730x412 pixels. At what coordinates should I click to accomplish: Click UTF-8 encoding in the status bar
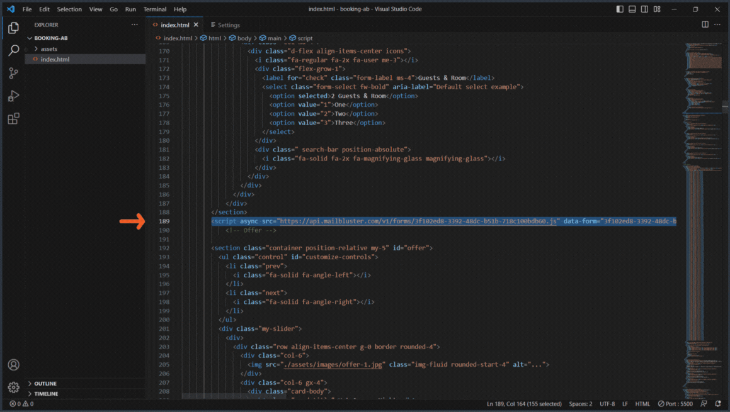(x=606, y=403)
